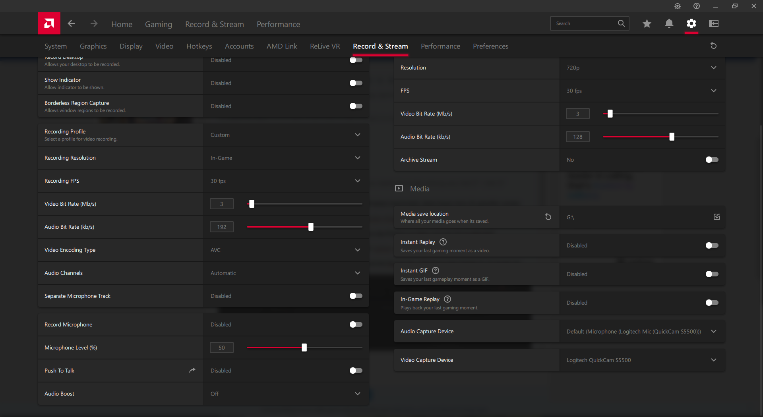The height and width of the screenshot is (417, 763).
Task: Open streaming Resolution 720p dropdown
Action: click(x=642, y=68)
